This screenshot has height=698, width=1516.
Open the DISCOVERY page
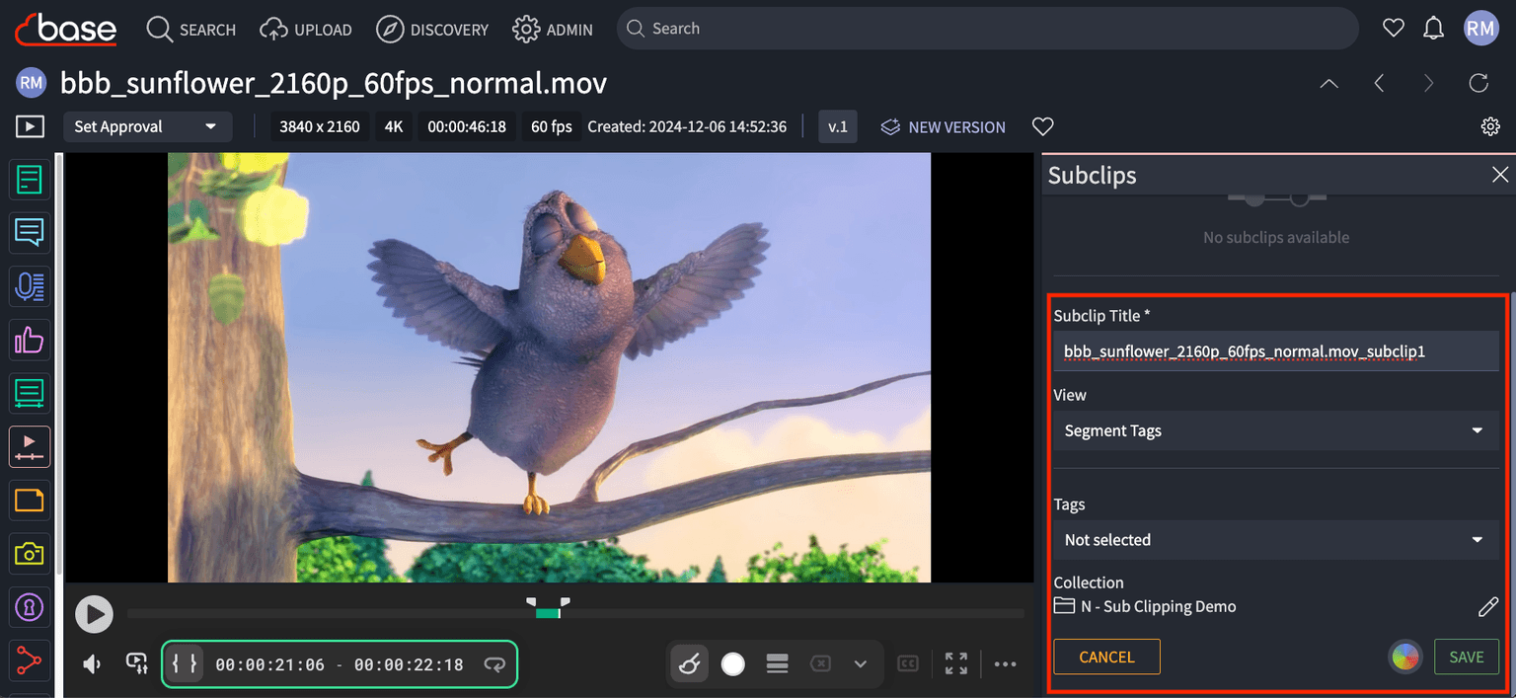coord(432,30)
